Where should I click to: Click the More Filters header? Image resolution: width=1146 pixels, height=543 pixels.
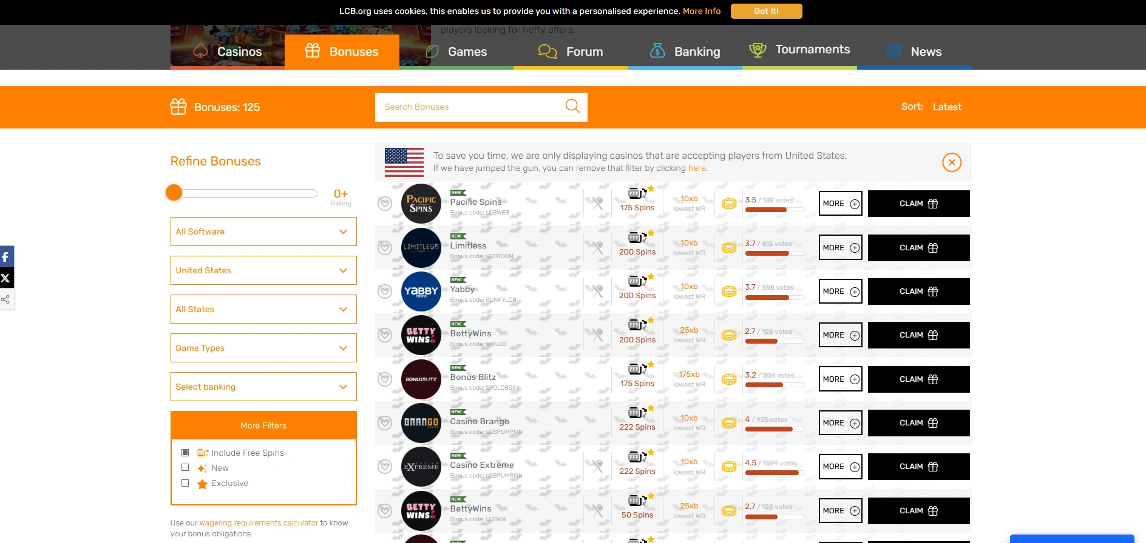tap(263, 425)
